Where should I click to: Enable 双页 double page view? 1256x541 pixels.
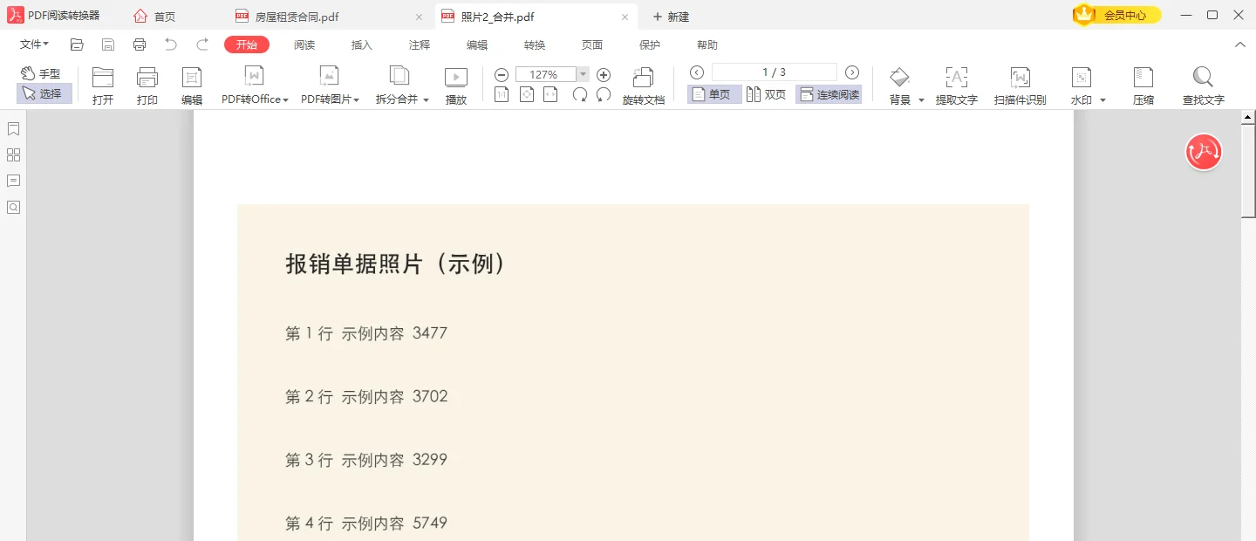tap(767, 94)
